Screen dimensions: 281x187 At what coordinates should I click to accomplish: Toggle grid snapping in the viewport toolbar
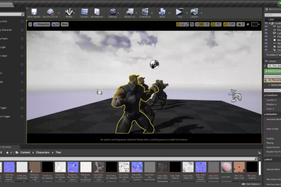tap(201, 24)
